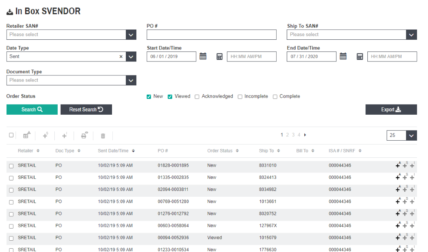
Task: Clear the Sent date type selection
Action: point(121,57)
